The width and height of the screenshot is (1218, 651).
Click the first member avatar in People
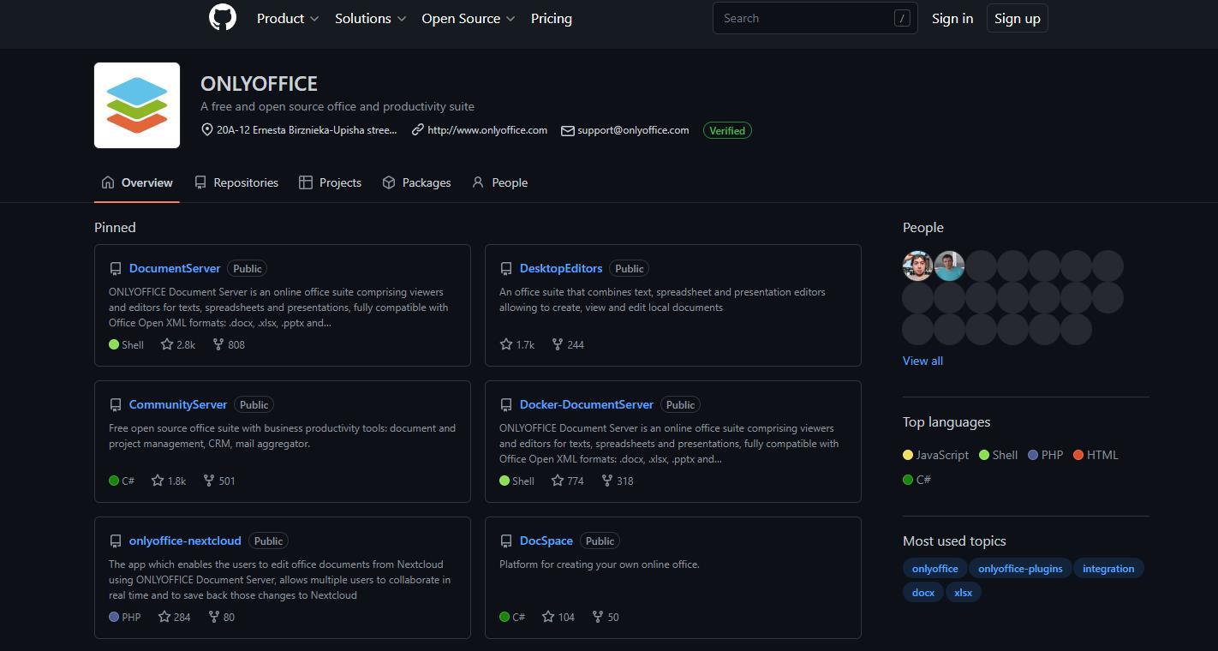(917, 266)
